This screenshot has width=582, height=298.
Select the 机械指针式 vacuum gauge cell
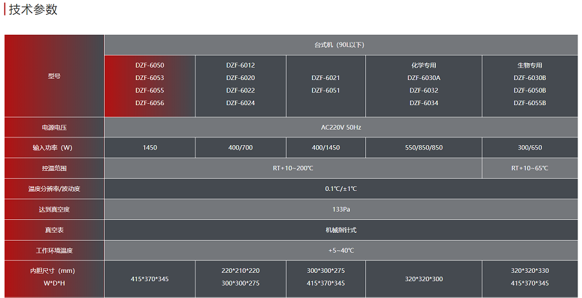(x=341, y=230)
